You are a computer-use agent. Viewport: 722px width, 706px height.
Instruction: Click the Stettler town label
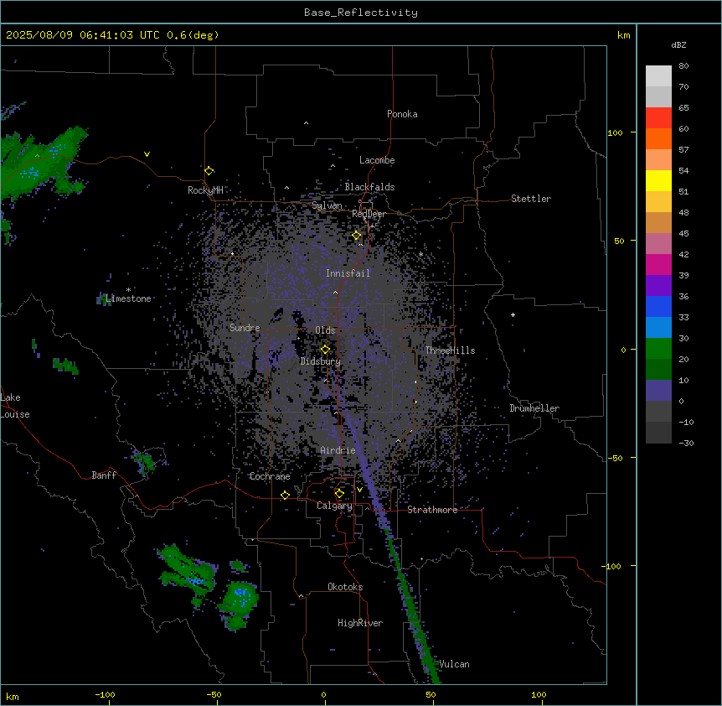pos(531,199)
